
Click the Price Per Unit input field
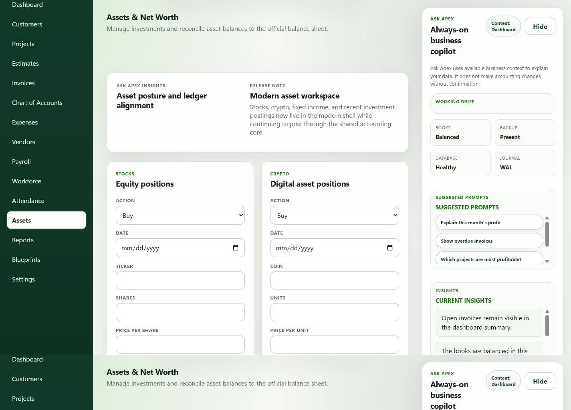[335, 344]
